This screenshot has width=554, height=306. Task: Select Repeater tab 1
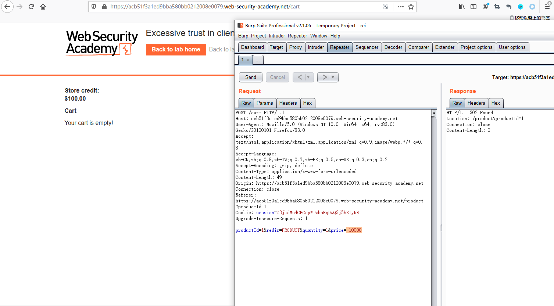(x=243, y=60)
